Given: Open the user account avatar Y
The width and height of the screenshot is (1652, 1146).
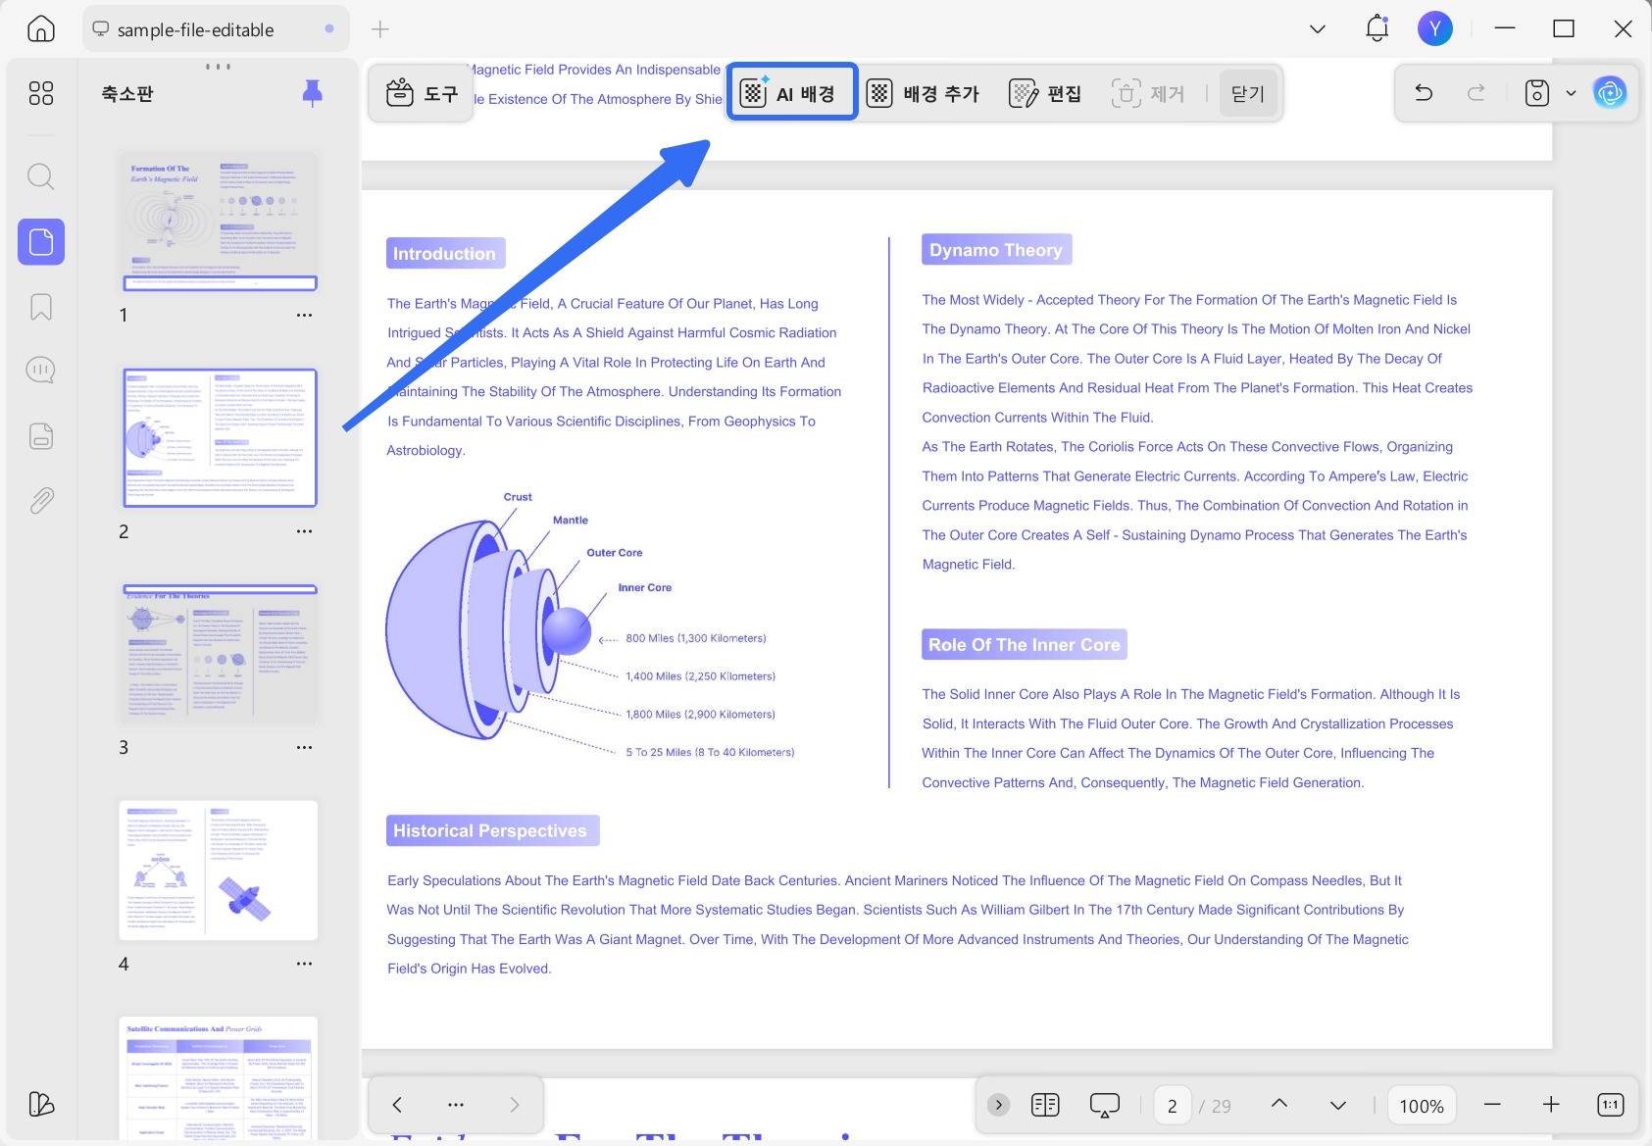Looking at the screenshot, I should point(1435,29).
